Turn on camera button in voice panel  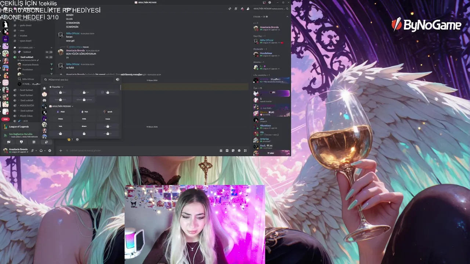click(9, 142)
